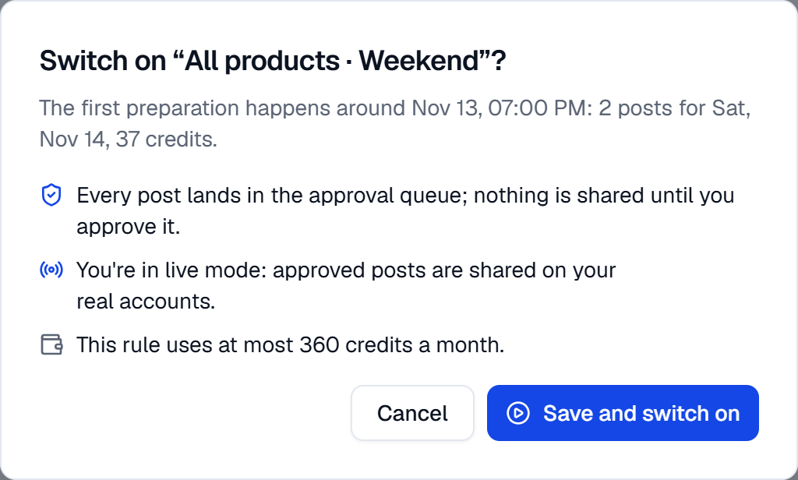The width and height of the screenshot is (798, 480).
Task: Click the shield checkmark icon
Action: click(51, 196)
